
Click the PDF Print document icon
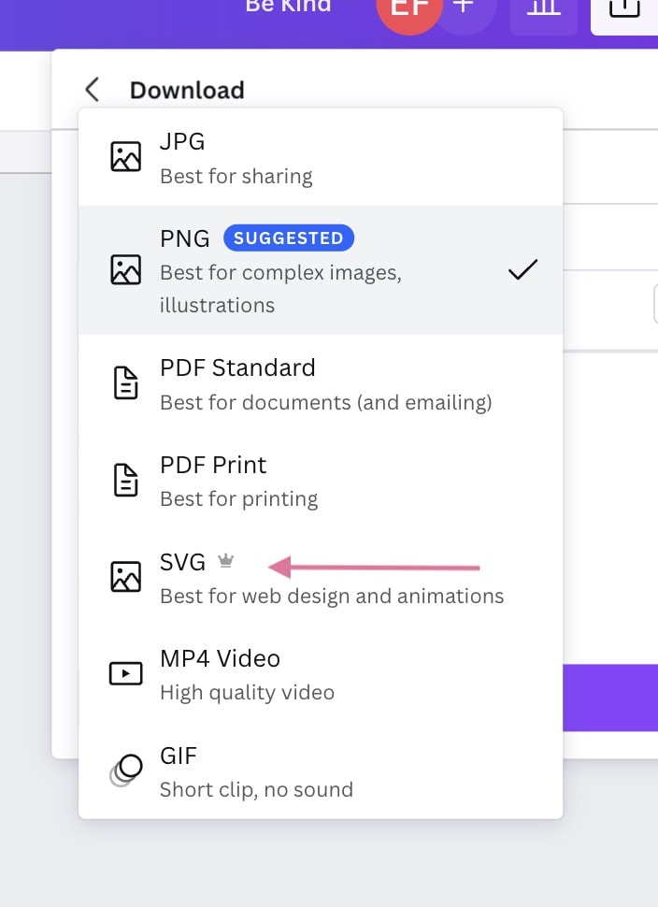tap(125, 480)
